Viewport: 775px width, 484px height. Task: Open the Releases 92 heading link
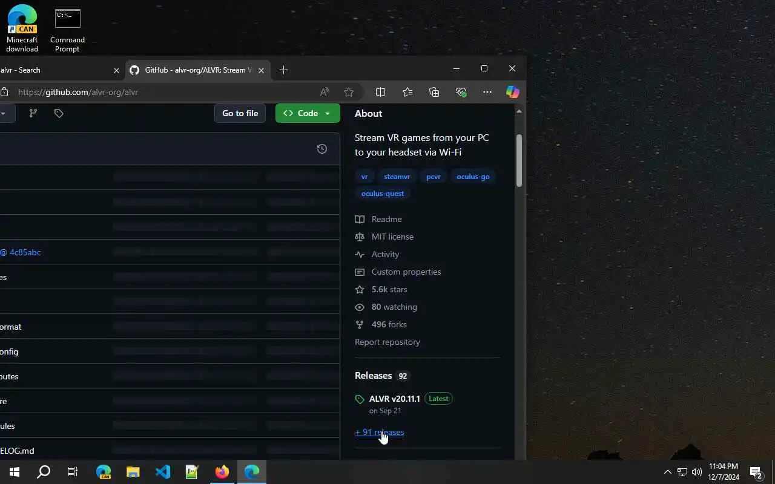click(382, 376)
